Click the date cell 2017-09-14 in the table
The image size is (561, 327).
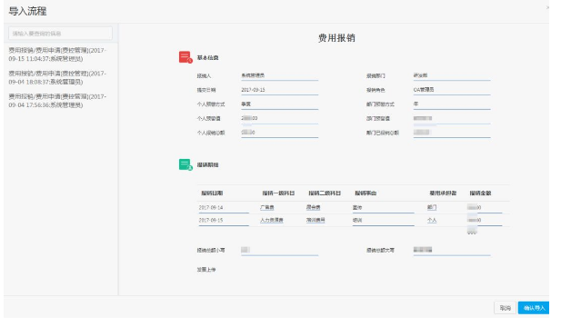224,208
